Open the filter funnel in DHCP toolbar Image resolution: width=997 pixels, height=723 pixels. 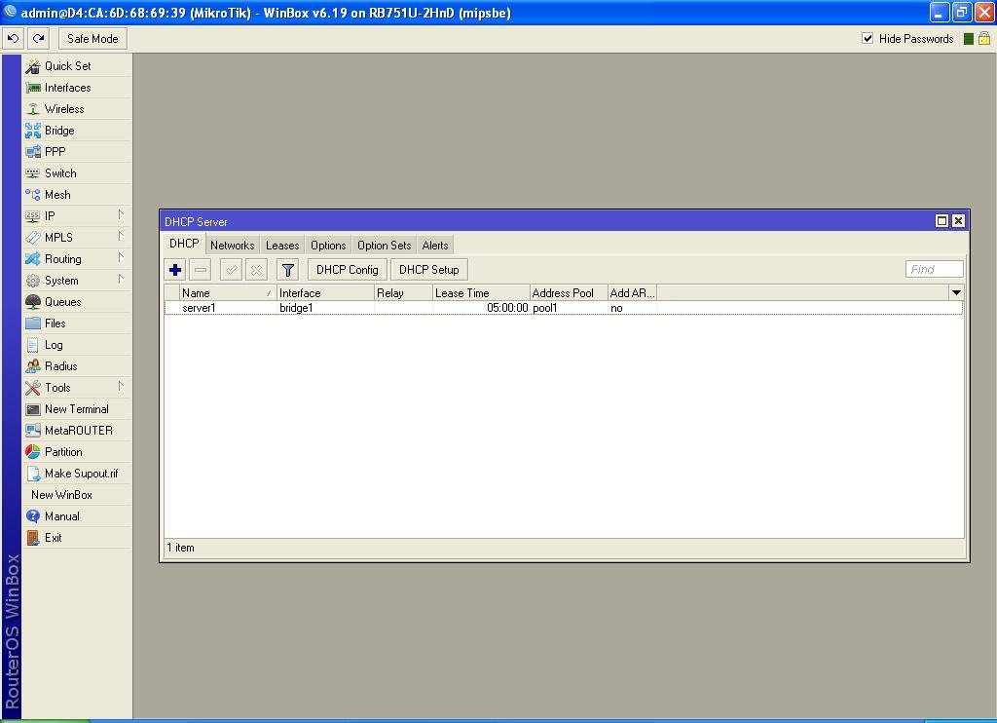click(287, 270)
